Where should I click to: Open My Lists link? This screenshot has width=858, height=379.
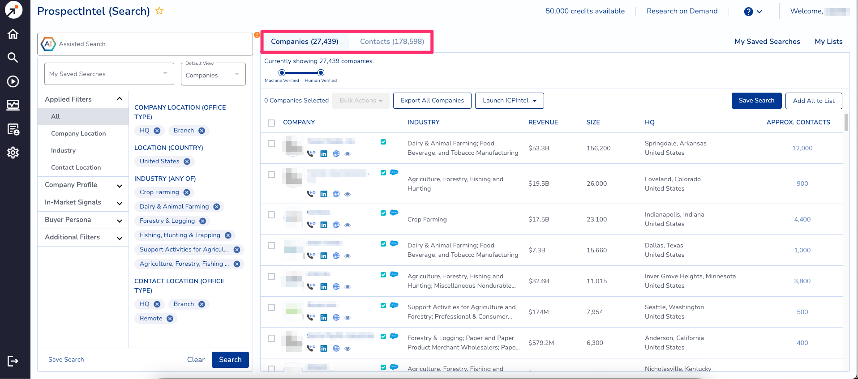pos(828,42)
